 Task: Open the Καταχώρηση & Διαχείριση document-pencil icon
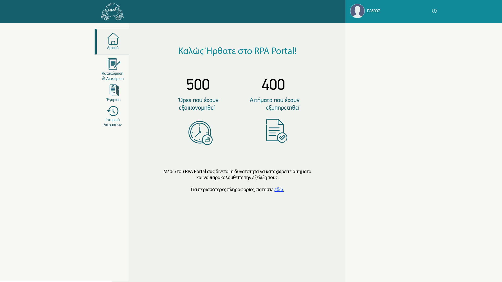(114, 64)
